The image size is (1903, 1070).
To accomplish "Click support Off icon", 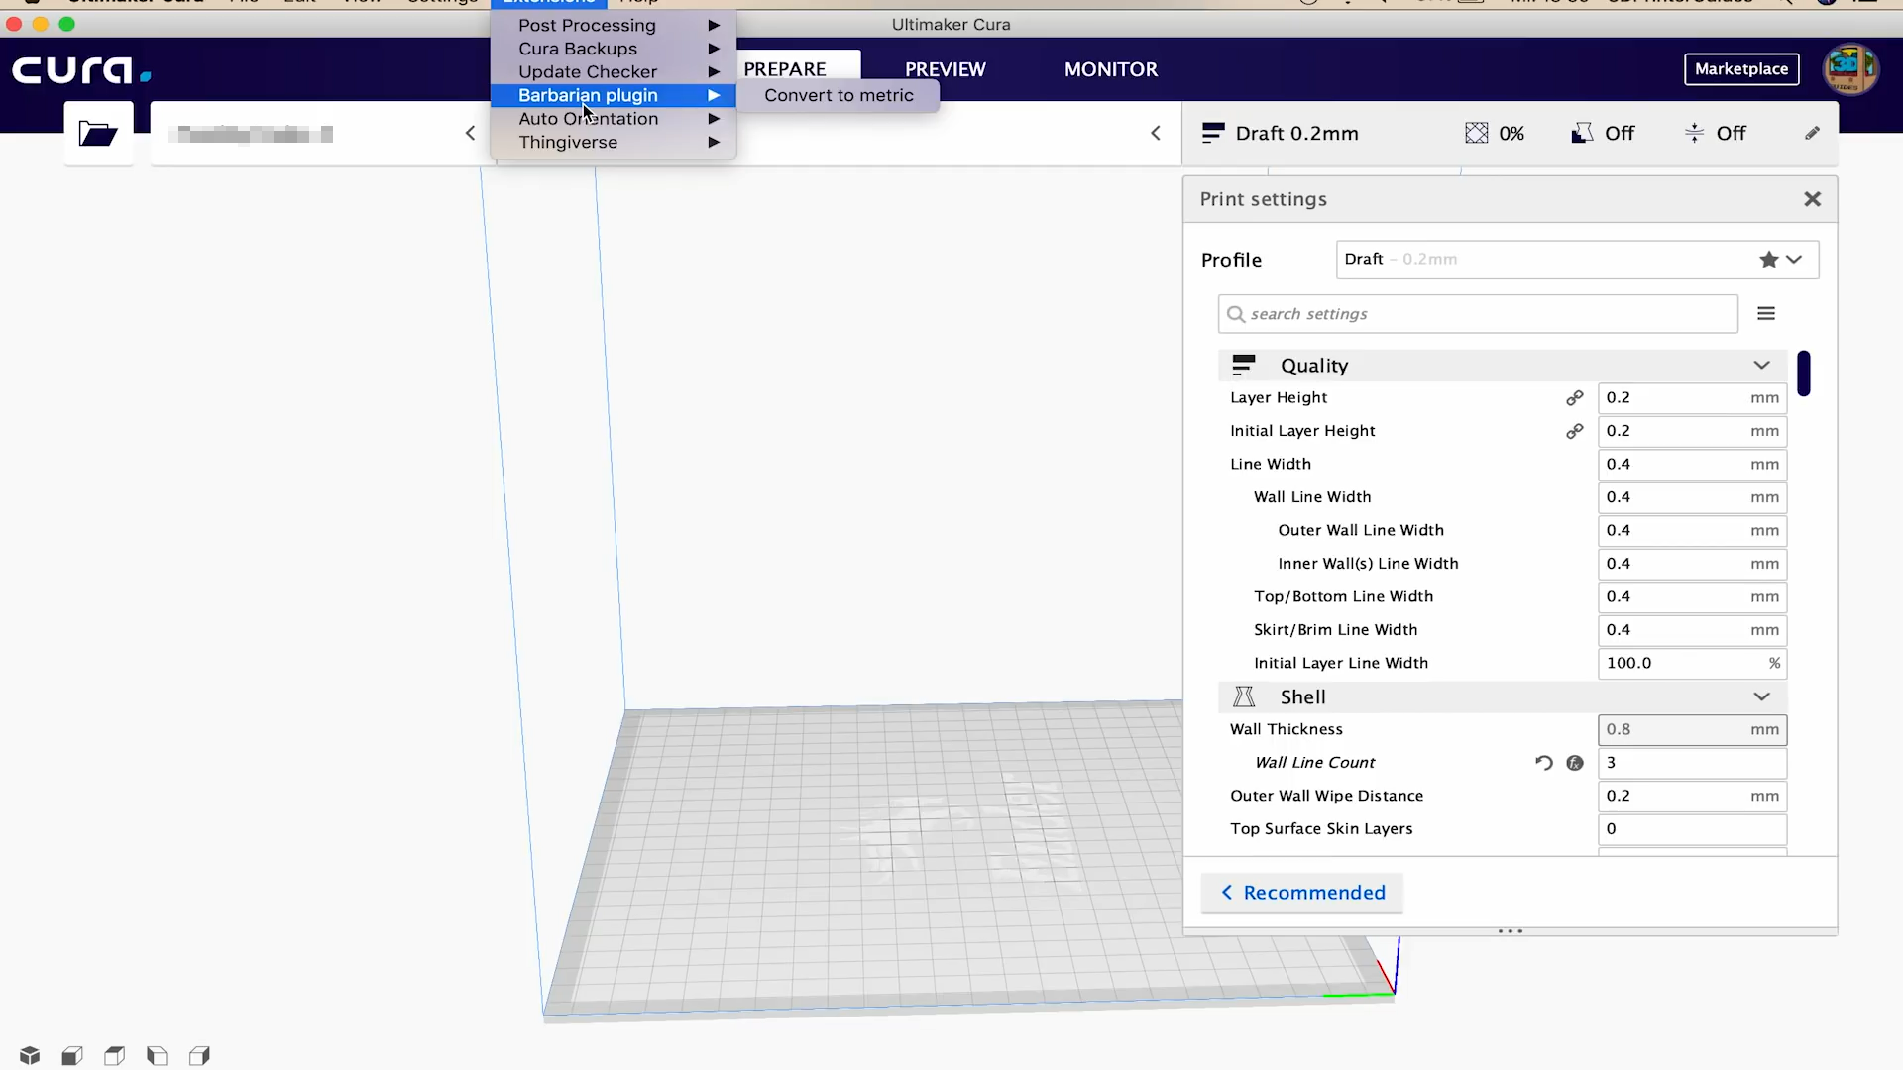I will click(x=1583, y=133).
